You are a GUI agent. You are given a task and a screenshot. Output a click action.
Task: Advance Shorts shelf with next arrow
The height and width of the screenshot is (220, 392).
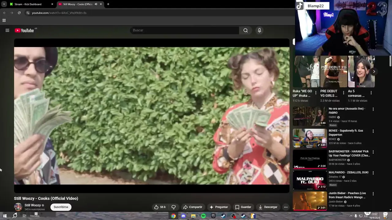pyautogui.click(x=374, y=71)
